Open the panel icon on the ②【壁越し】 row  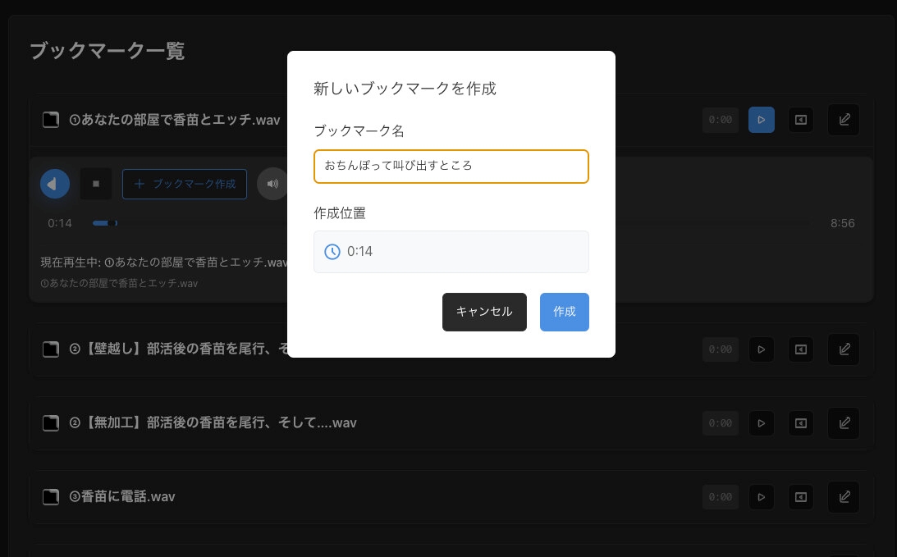pyautogui.click(x=801, y=349)
